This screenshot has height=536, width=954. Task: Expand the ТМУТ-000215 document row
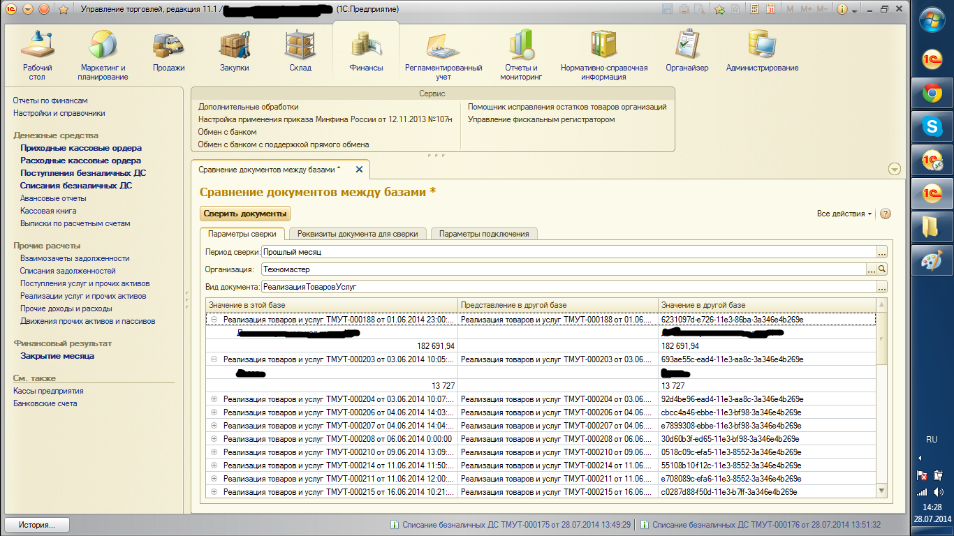pyautogui.click(x=214, y=492)
